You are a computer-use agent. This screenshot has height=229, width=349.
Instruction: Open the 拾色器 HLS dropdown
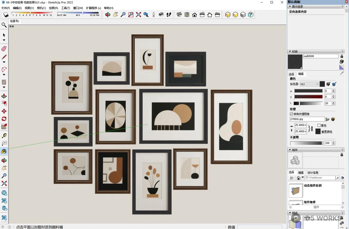(309, 84)
